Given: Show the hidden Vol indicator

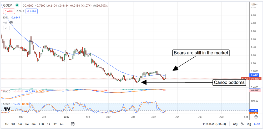Looking at the screenshot, I should coord(11,23).
